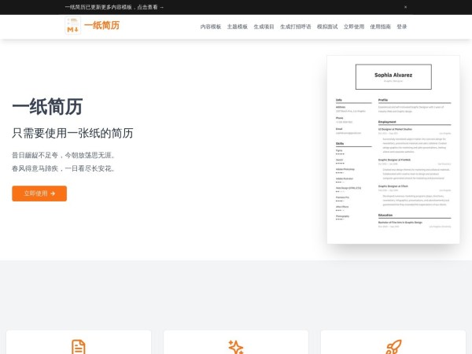
Task: Click the Sophia Alvarez name box in resume
Action: pos(393,76)
